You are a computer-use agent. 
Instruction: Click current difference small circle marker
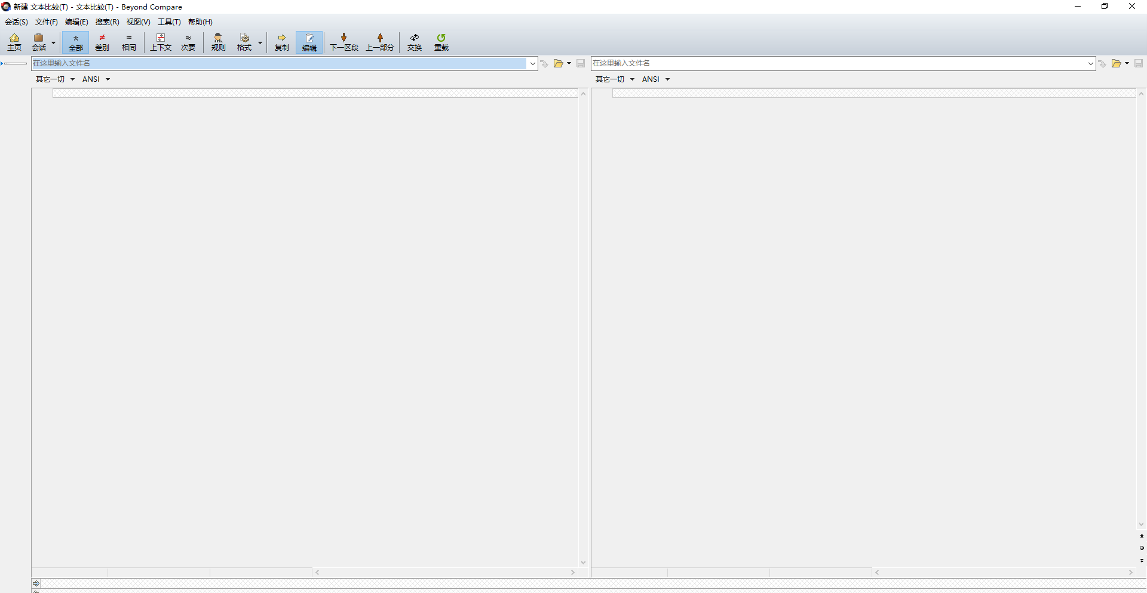[1142, 548]
